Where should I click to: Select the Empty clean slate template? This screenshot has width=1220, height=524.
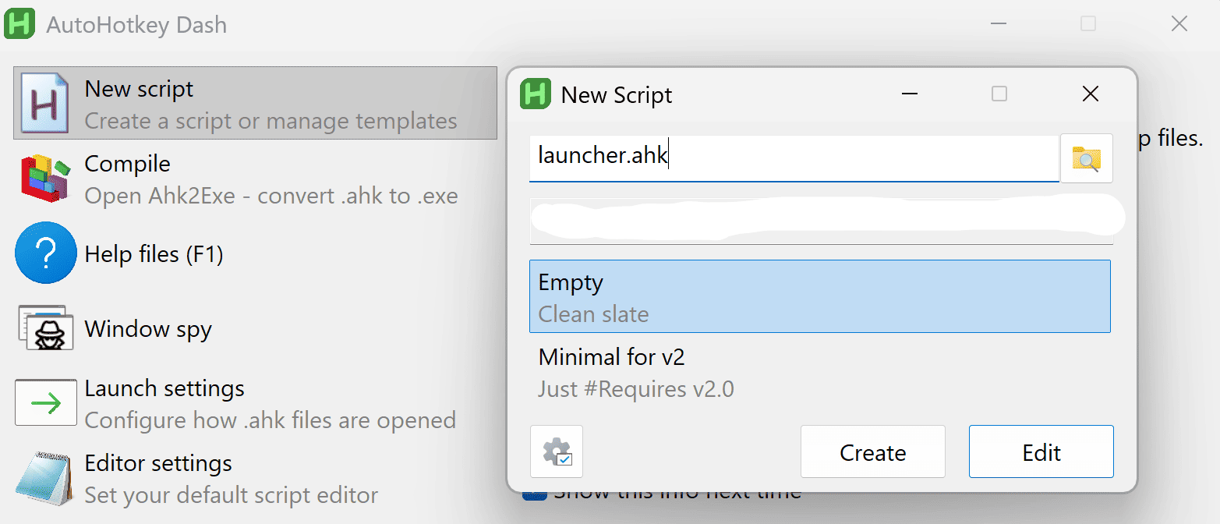pyautogui.click(x=819, y=297)
